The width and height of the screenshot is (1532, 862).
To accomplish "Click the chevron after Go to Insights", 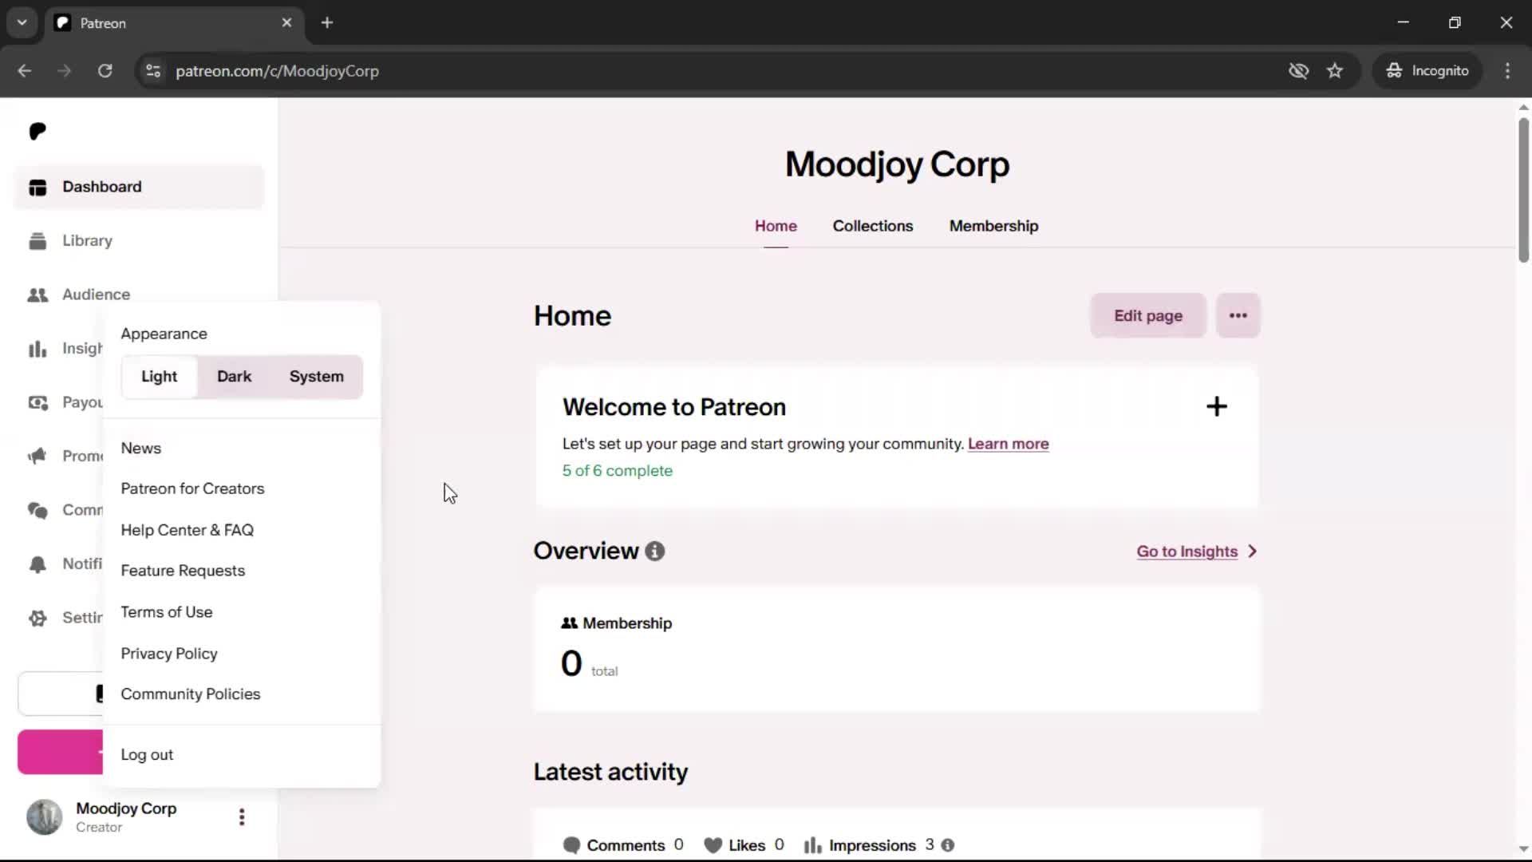I will [1253, 552].
